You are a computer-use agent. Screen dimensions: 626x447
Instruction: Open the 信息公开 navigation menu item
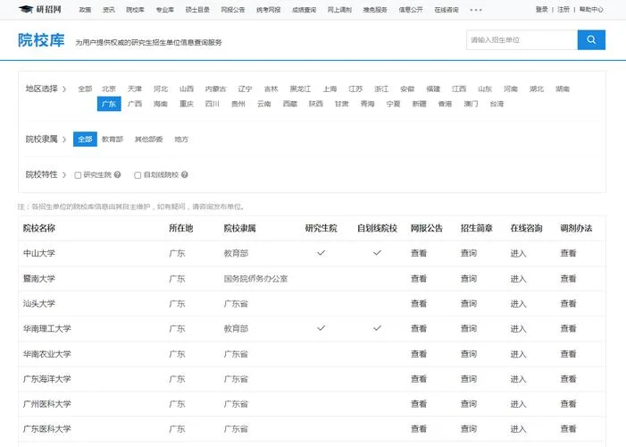pos(411,10)
